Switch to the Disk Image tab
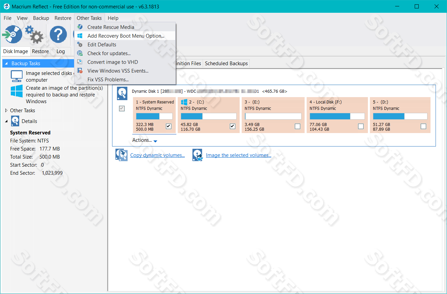 pyautogui.click(x=15, y=51)
